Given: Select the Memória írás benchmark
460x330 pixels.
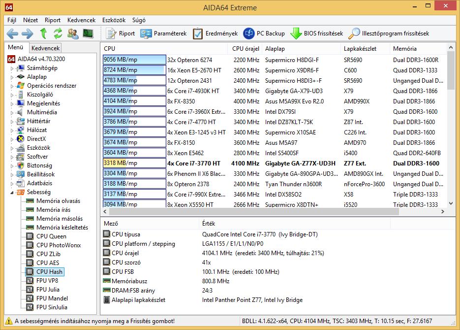Looking at the screenshot, I should click(54, 210).
